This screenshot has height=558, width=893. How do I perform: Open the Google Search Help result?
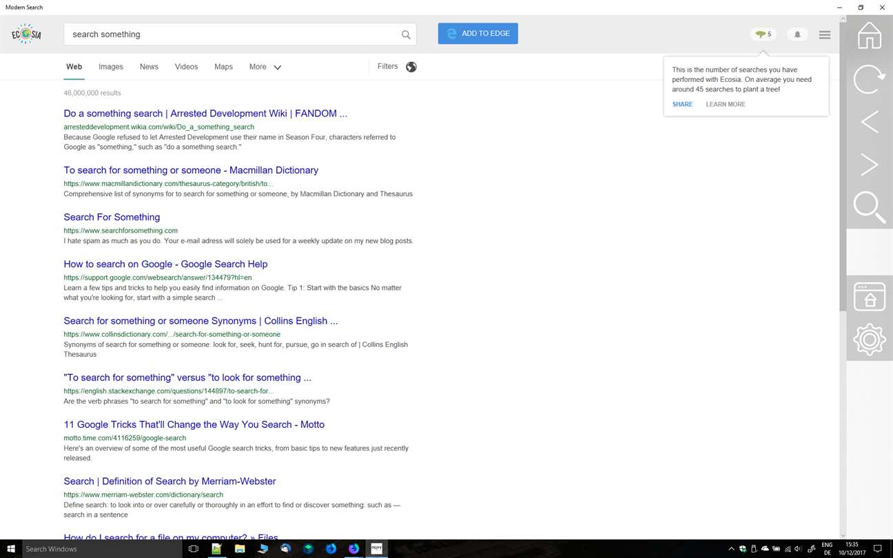click(165, 264)
